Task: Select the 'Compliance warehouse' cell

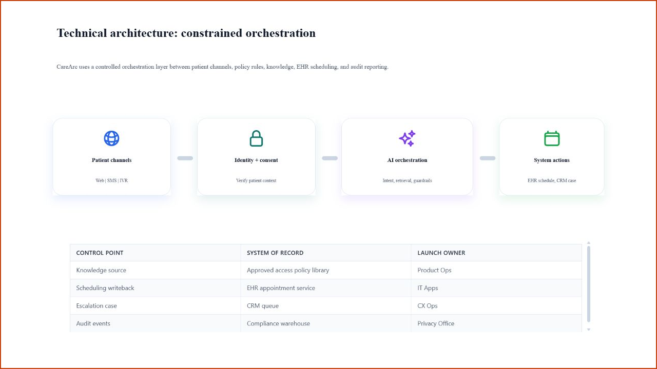Action: 326,323
